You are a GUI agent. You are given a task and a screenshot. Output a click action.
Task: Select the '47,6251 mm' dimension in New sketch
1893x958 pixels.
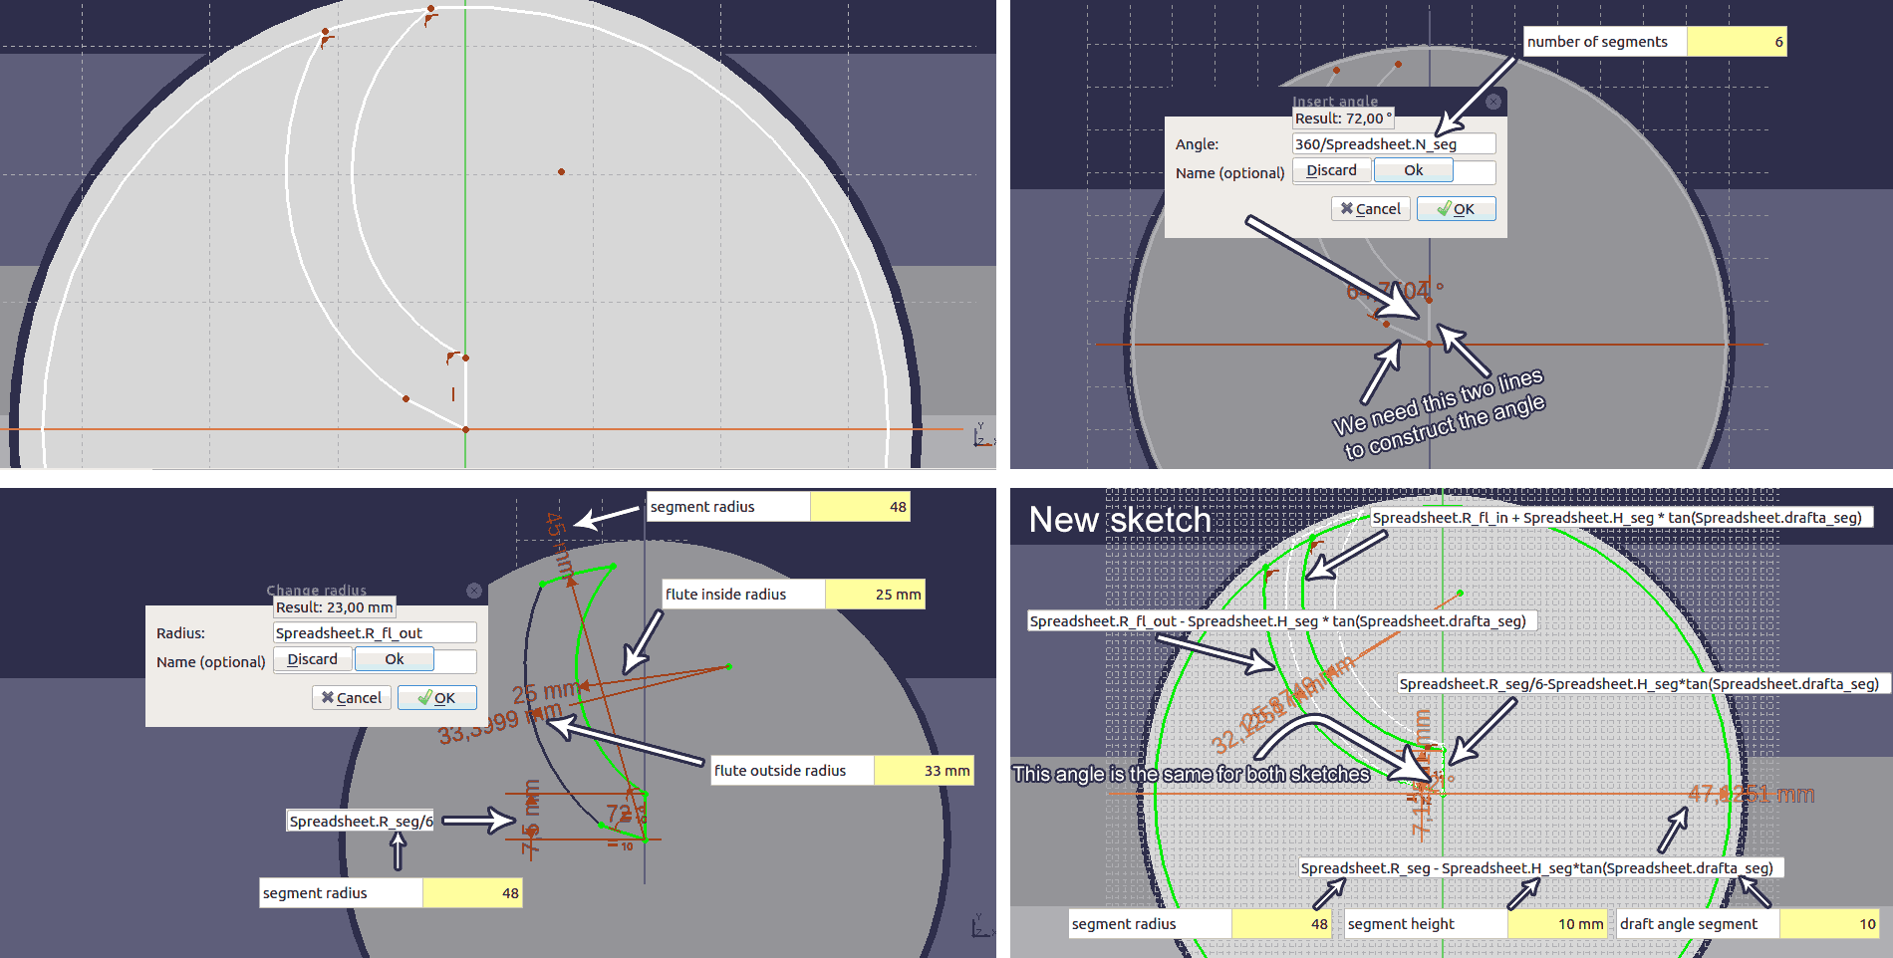click(x=1751, y=795)
